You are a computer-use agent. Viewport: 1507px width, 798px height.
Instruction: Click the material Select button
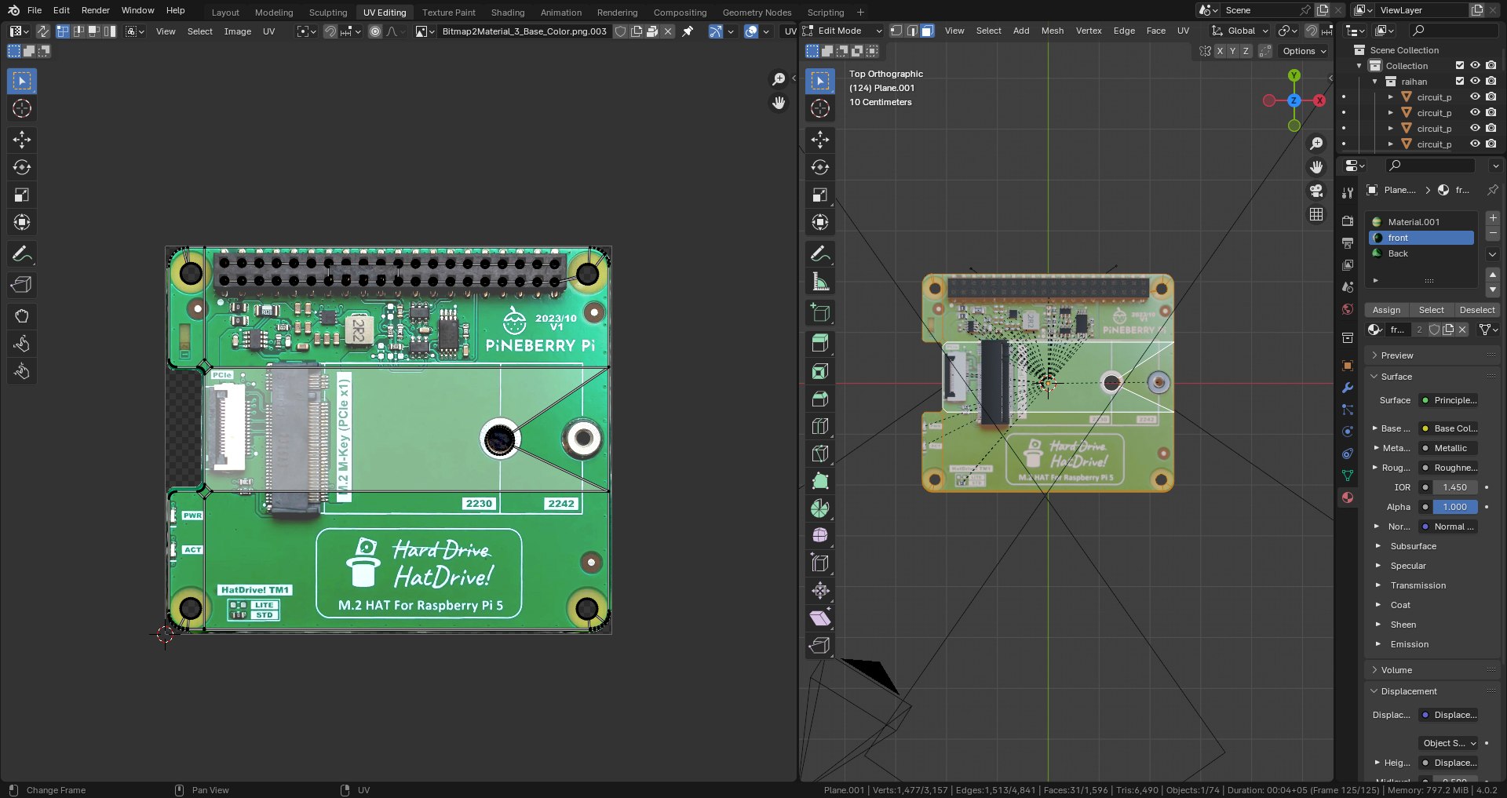1431,310
